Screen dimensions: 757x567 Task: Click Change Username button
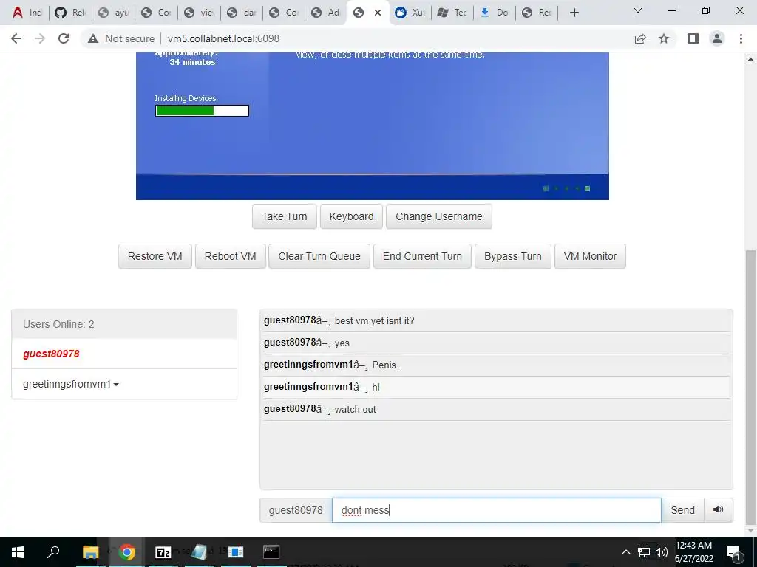439,216
